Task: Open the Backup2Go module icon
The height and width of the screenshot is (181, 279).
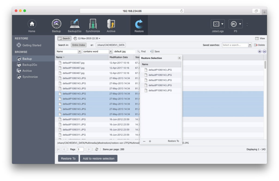Action: pyautogui.click(x=75, y=24)
